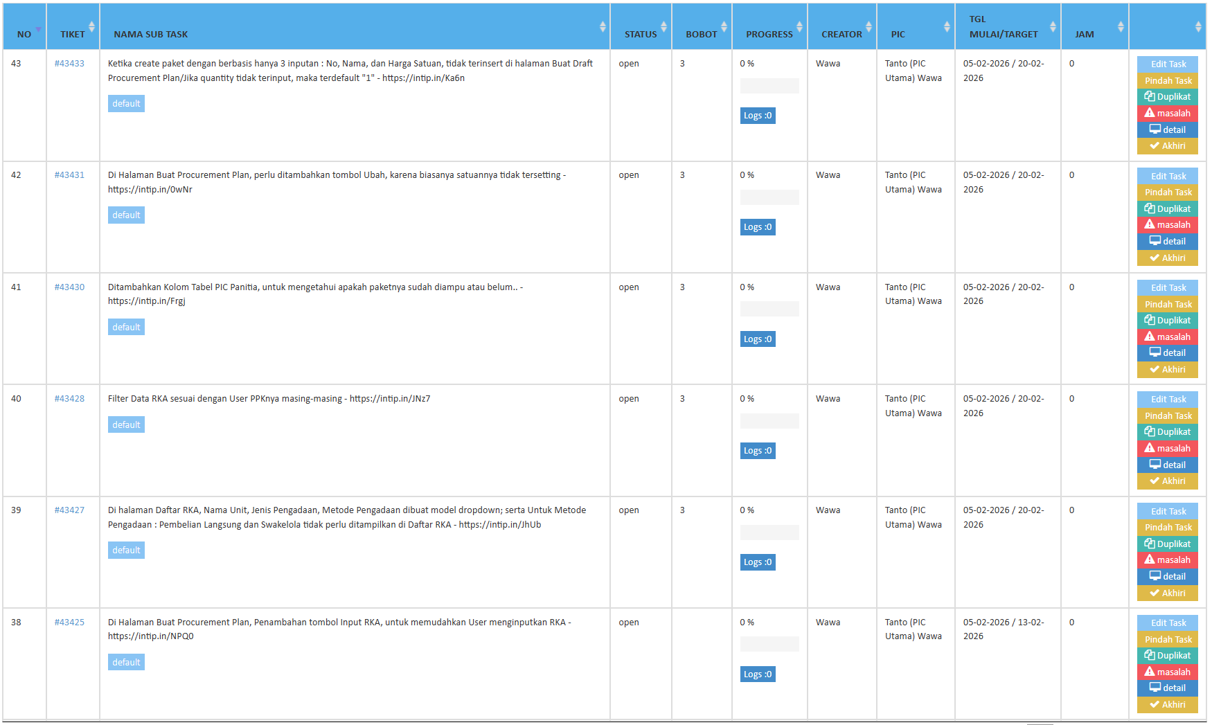Click progress bar of ticket #43430
Viewport: 1212px width, 725px height.
(769, 309)
